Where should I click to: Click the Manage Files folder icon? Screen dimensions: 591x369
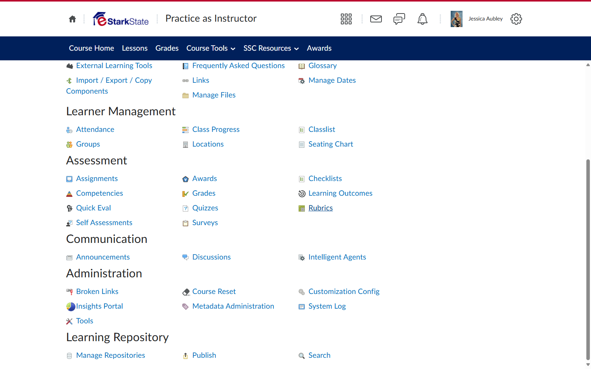[186, 96]
